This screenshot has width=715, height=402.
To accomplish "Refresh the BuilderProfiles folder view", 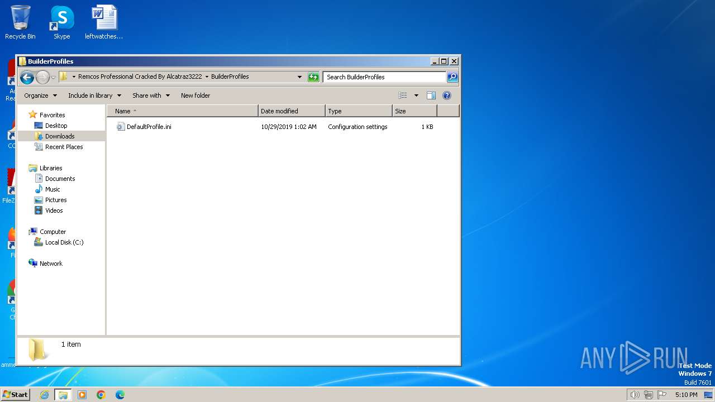I will [313, 77].
